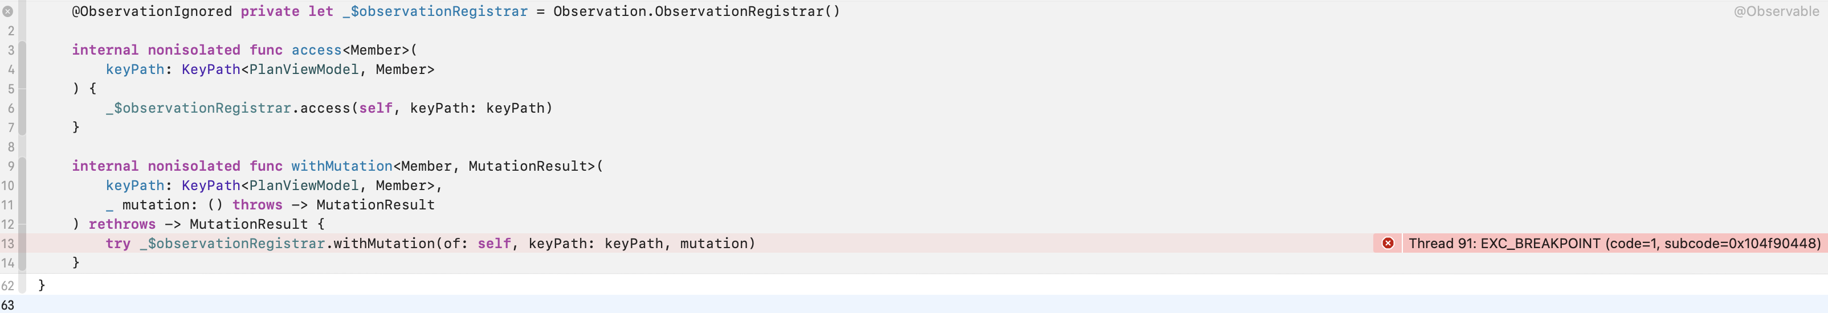This screenshot has width=1828, height=313.
Task: Collapse the access function code fold ribbon
Action: click(22, 89)
